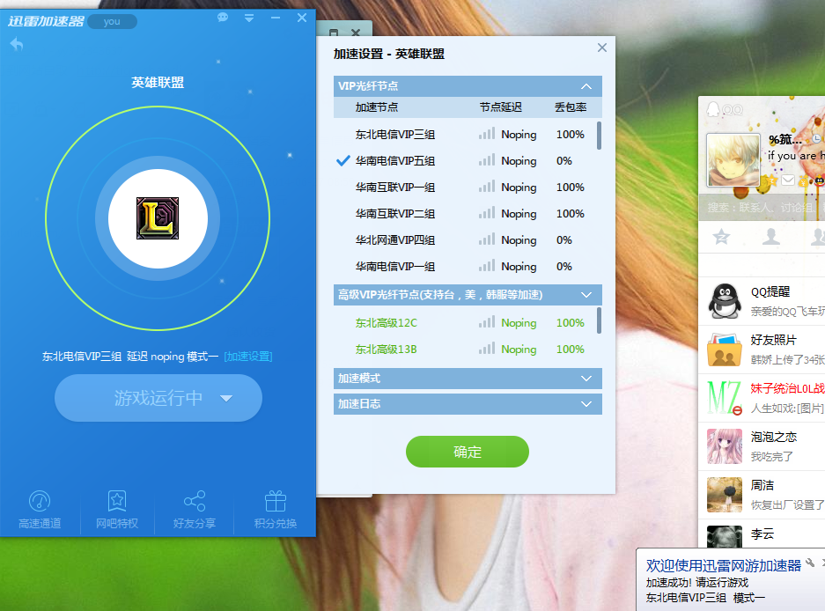Image resolution: width=825 pixels, height=611 pixels.
Task: Click the Noping delay value for 华南电信VIP一组
Action: [x=519, y=267]
